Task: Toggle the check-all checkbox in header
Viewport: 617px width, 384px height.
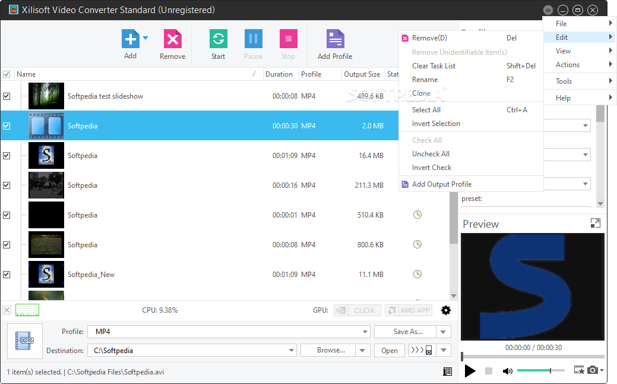Action: (7, 74)
